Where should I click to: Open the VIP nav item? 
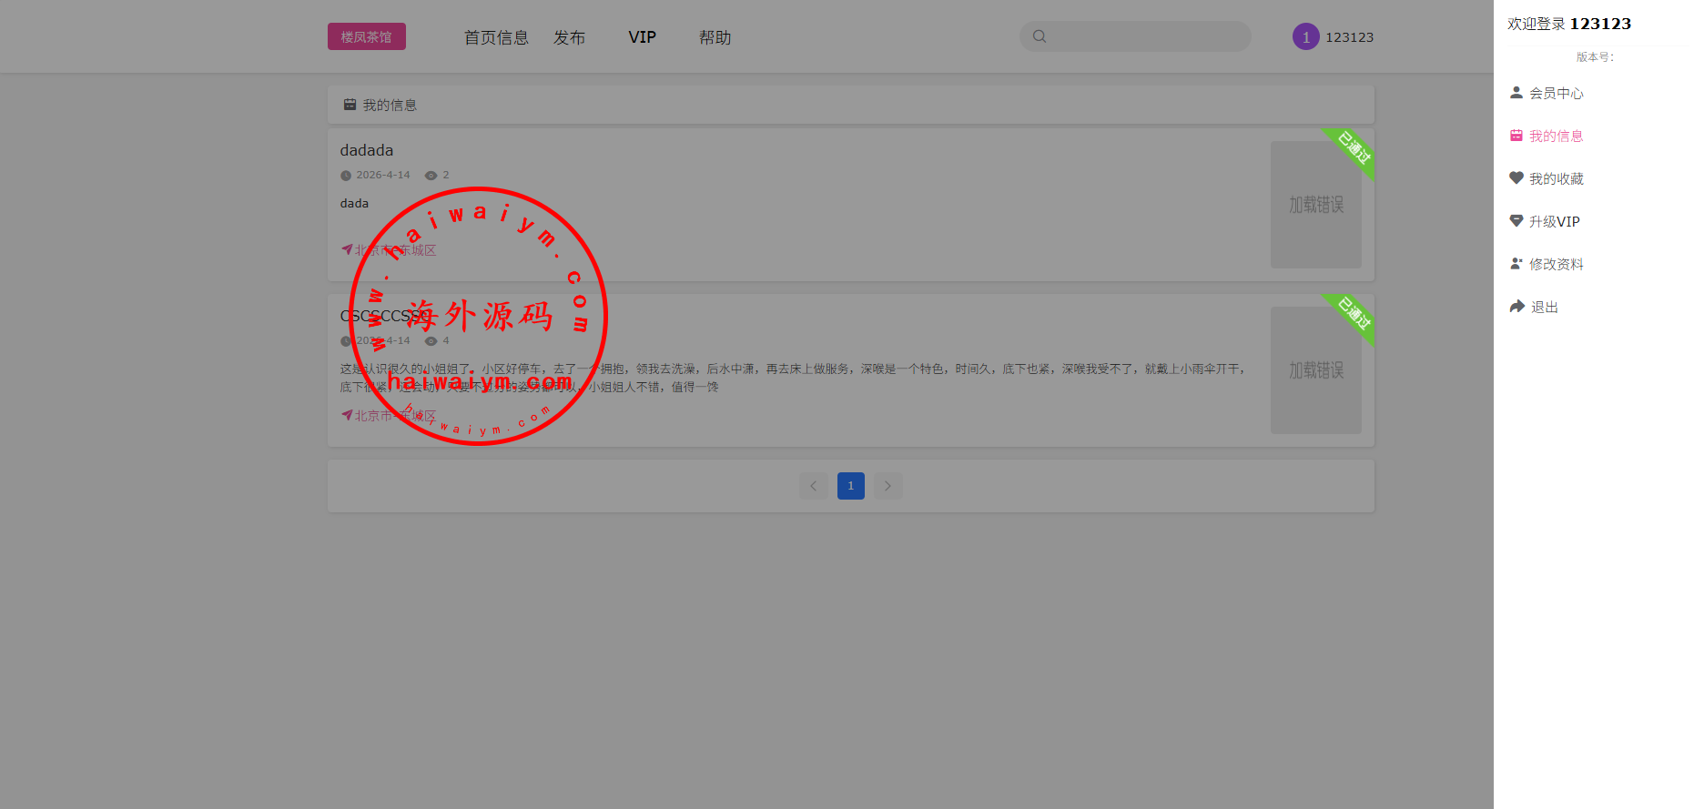tap(642, 37)
